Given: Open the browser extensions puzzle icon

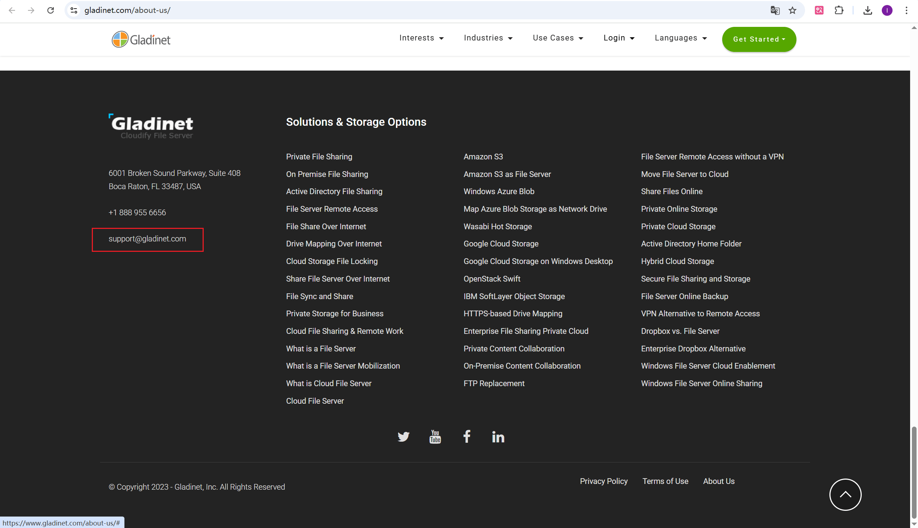Looking at the screenshot, I should [839, 10].
